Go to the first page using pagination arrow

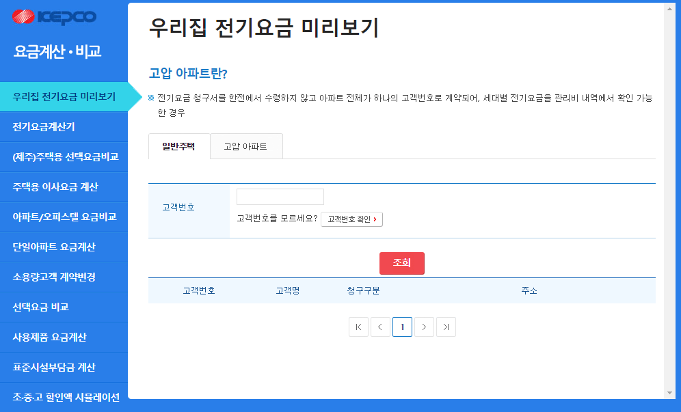358,327
